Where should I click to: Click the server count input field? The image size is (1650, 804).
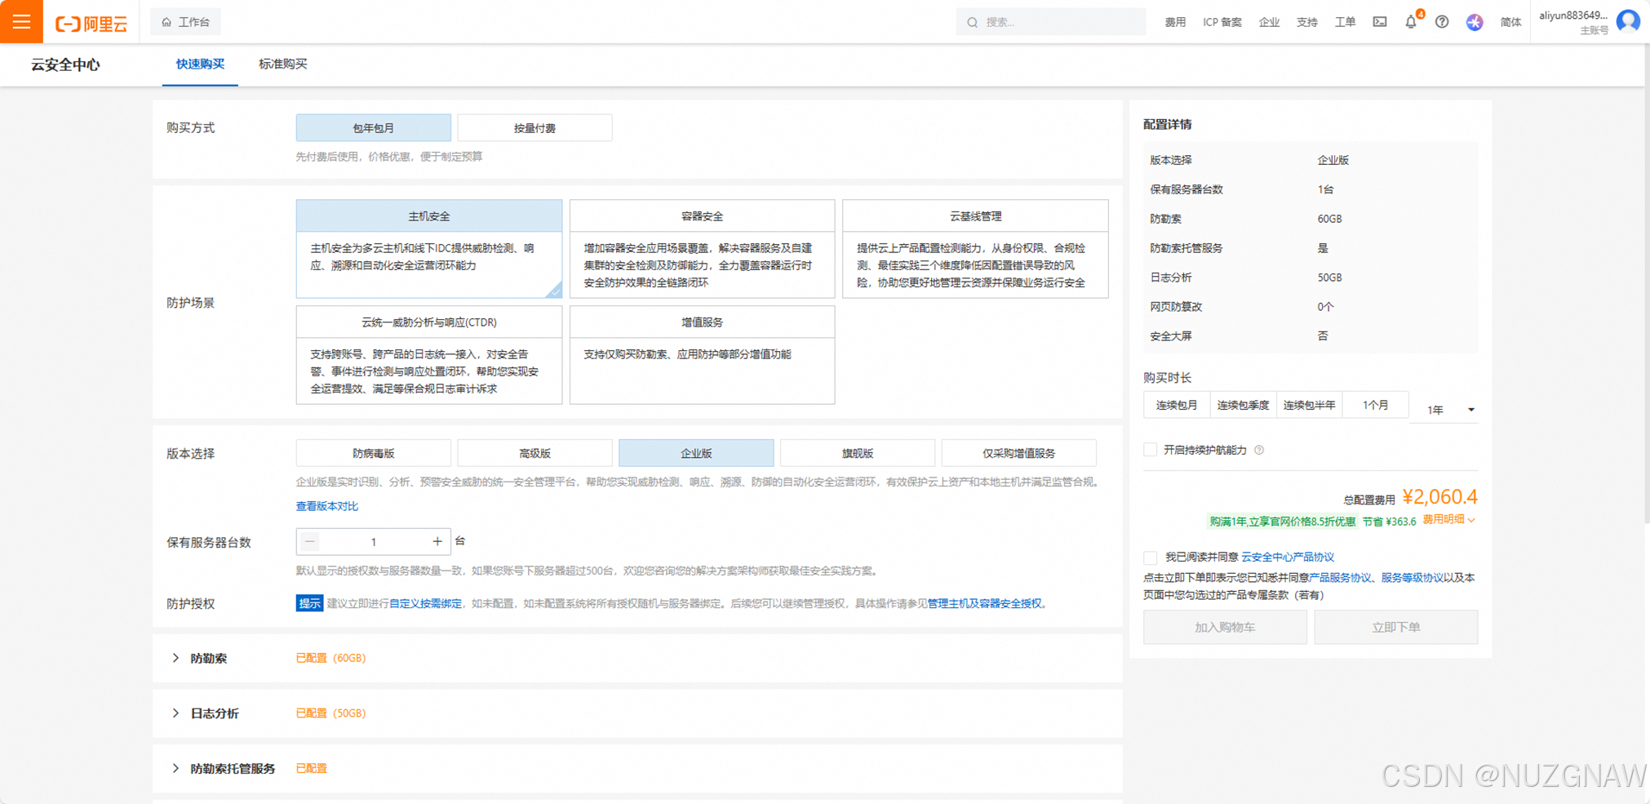[373, 541]
